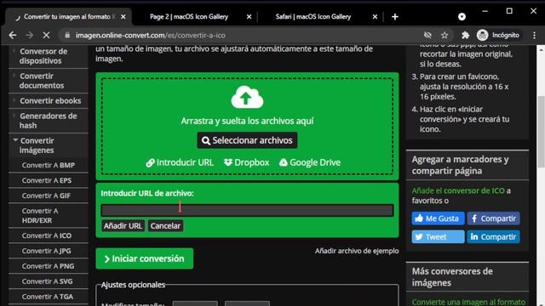Open Convertir A HDR/EXR
The width and height of the screenshot is (545, 306).
(x=40, y=215)
